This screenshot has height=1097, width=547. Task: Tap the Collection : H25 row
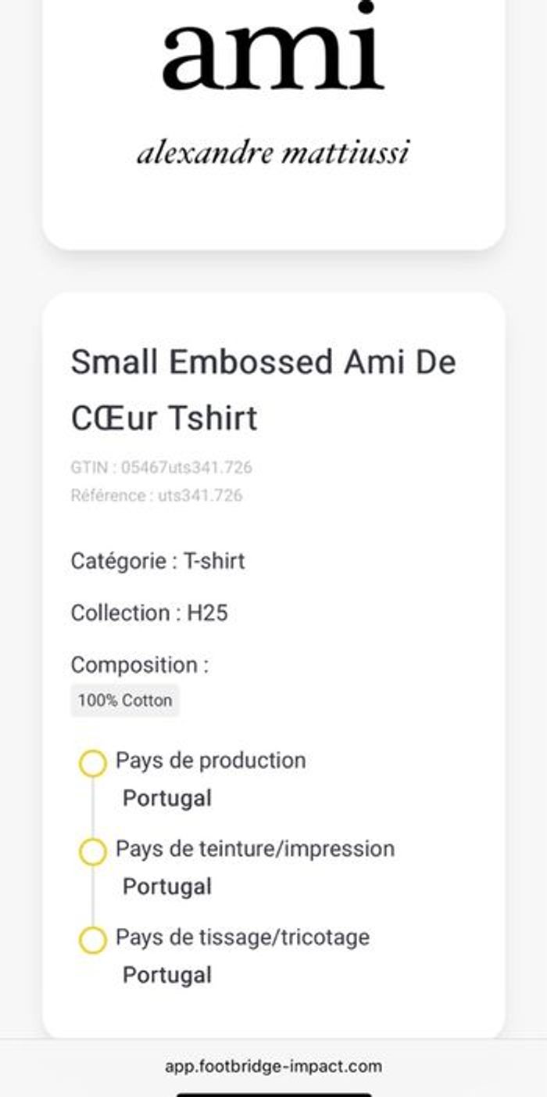(149, 613)
